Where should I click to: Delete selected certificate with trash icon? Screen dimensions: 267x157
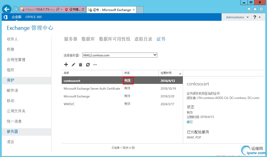tap(80, 65)
